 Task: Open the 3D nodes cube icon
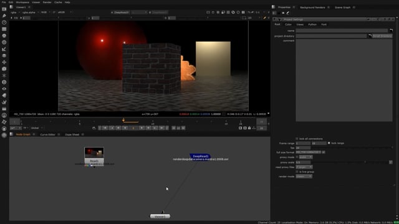click(x=4, y=69)
